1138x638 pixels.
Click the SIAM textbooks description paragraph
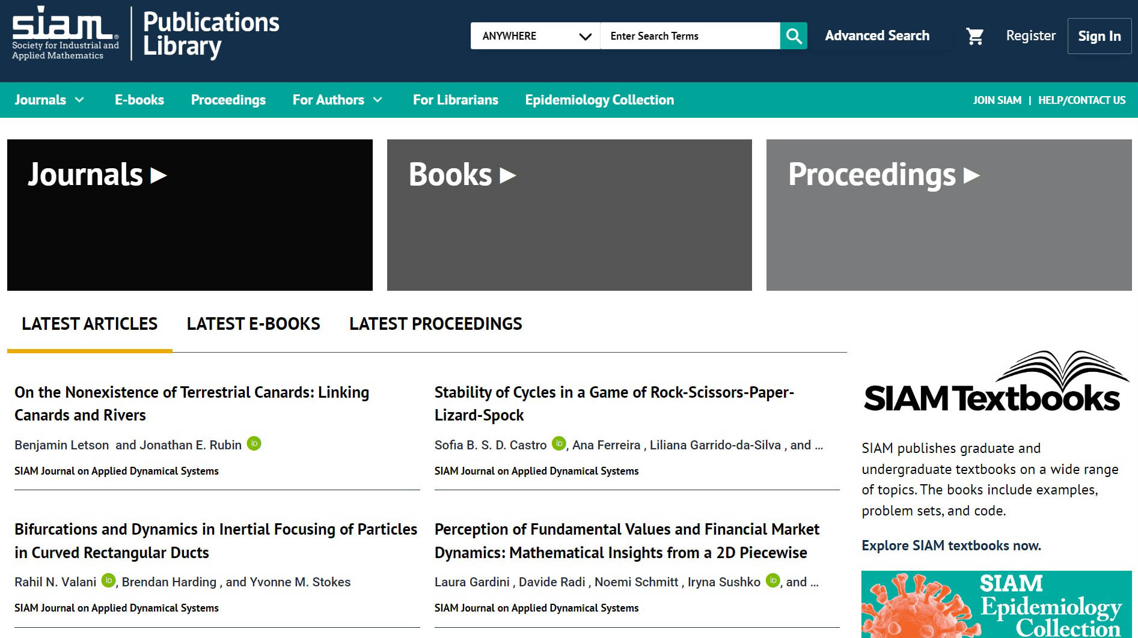990,479
